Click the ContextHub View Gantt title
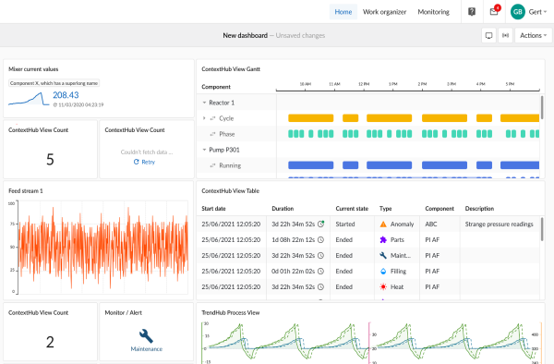 (x=231, y=69)
